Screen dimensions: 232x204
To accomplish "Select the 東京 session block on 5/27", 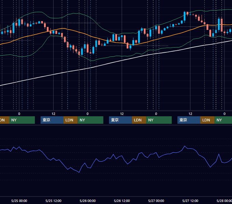I will (x=189, y=120).
